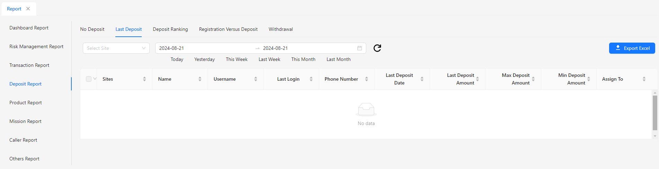
Task: Open the Select Site dropdown
Action: pos(116,48)
